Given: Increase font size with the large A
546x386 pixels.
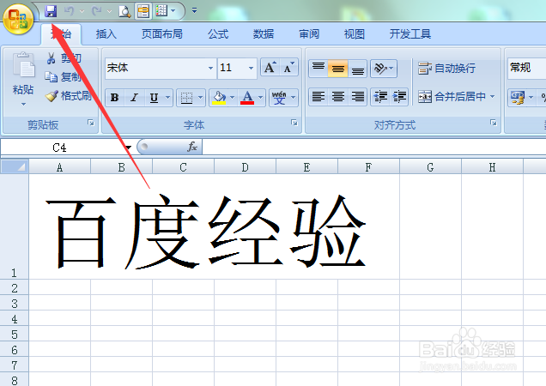Looking at the screenshot, I should 270,67.
